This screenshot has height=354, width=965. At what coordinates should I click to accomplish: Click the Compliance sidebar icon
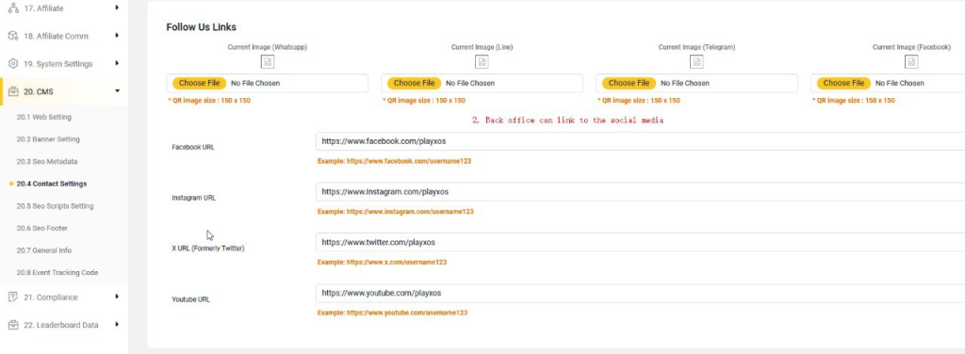coord(13,297)
